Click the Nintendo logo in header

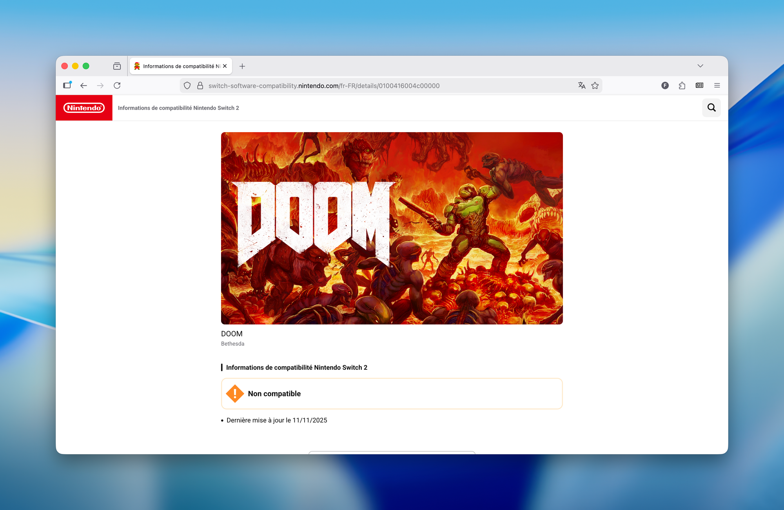84,108
